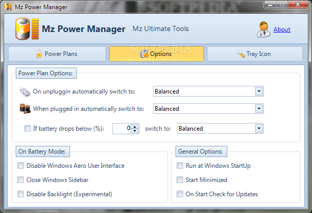This screenshot has height=213, width=312.
Task: Click the On Battery Mode group label
Action: (x=42, y=151)
